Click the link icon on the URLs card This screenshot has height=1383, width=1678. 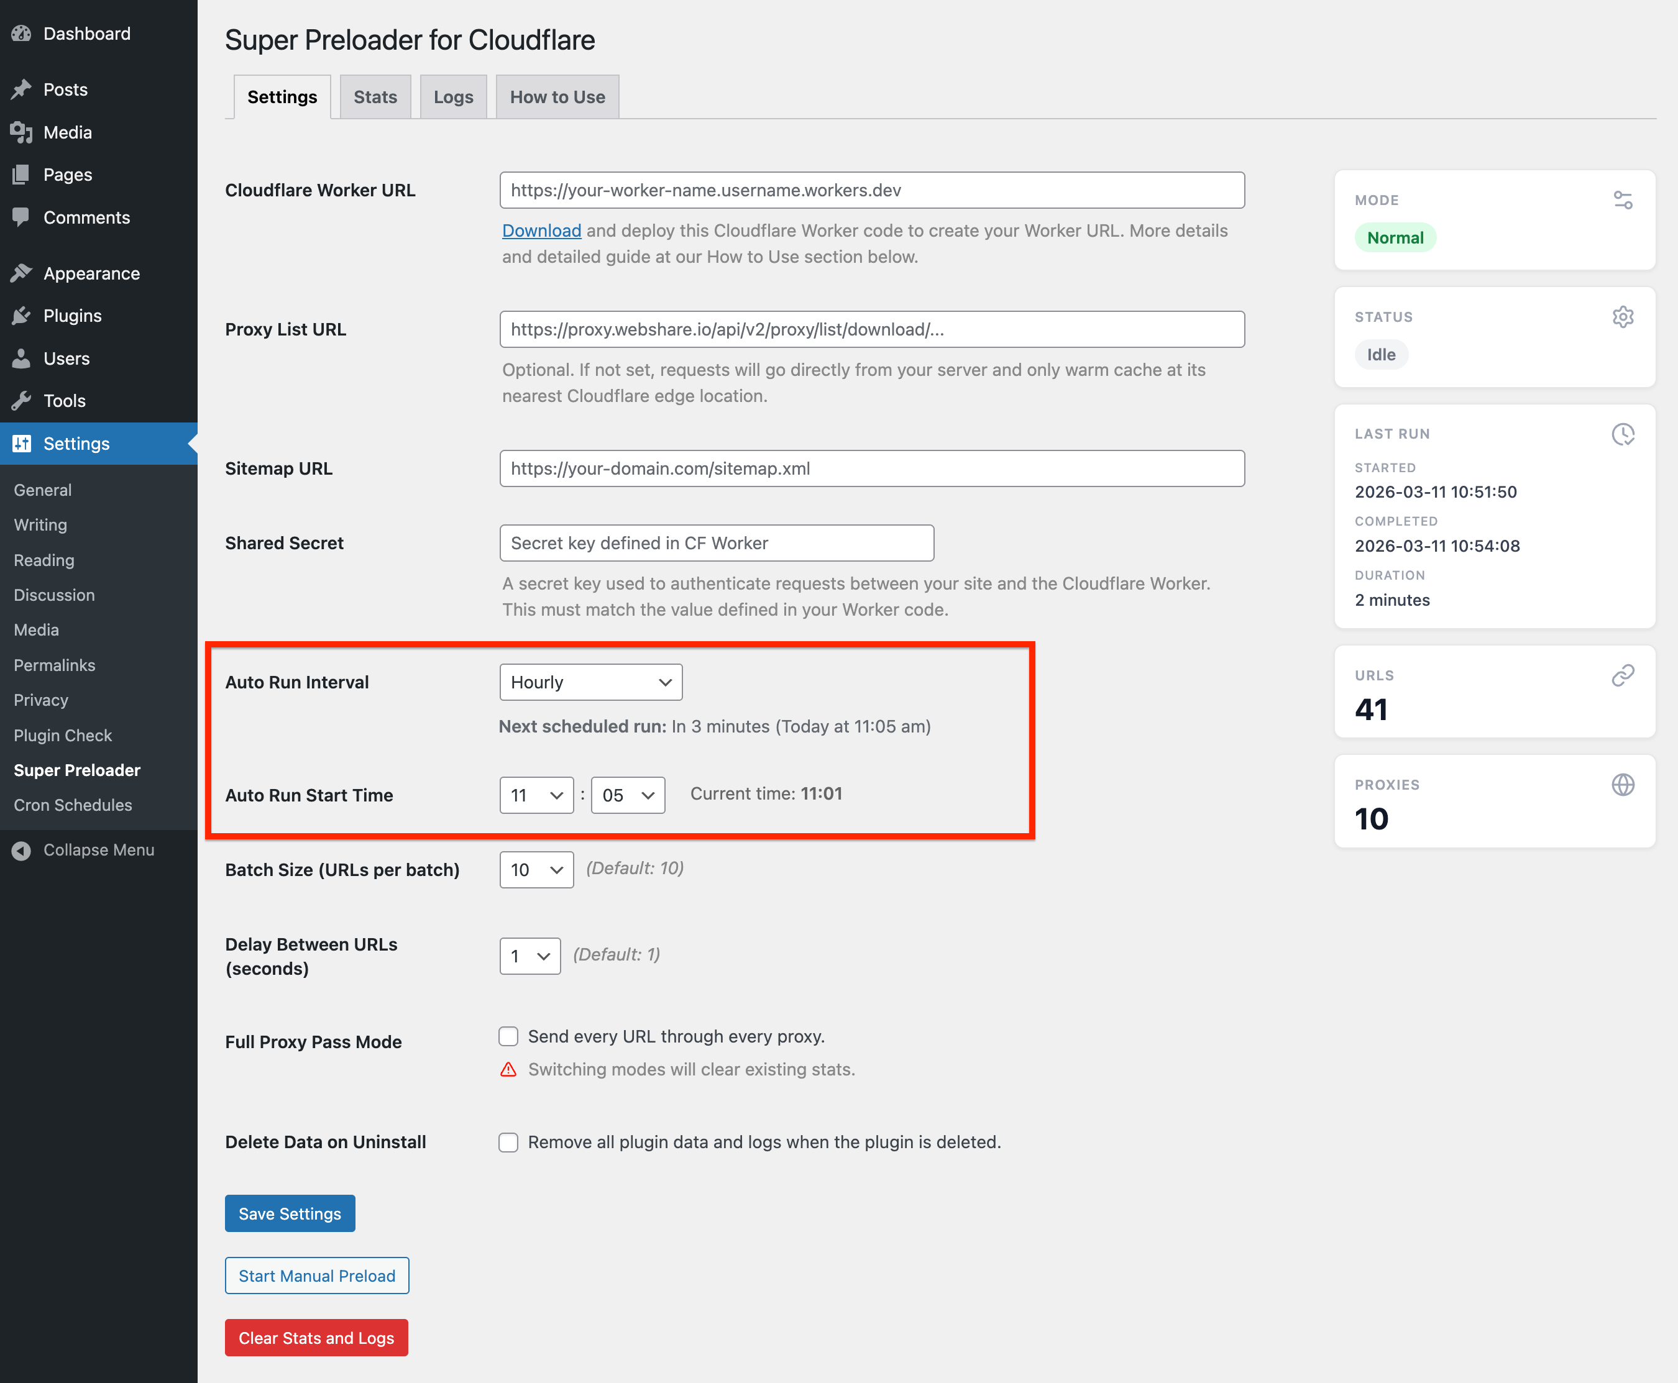(x=1624, y=675)
